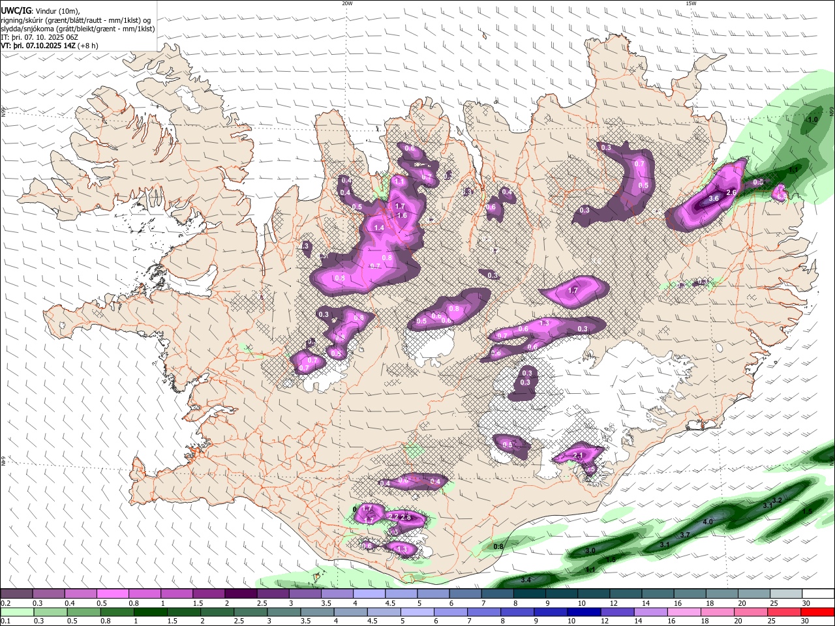Select the bottom-row 1–1.5 dark green swatch

pos(150,612)
